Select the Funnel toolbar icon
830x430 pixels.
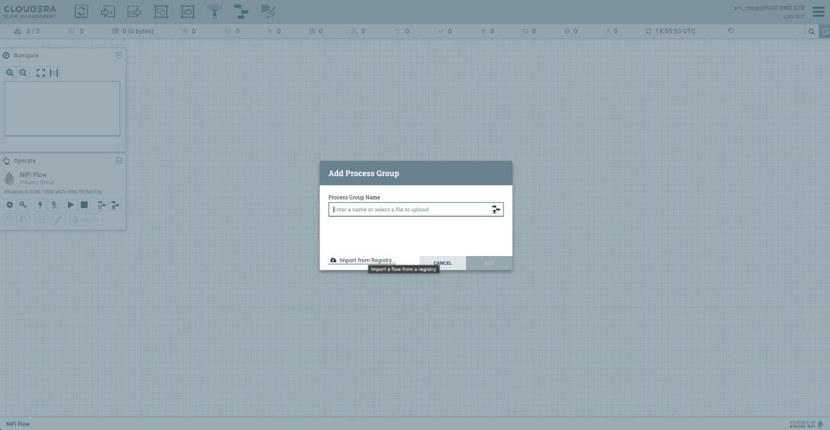coord(214,12)
